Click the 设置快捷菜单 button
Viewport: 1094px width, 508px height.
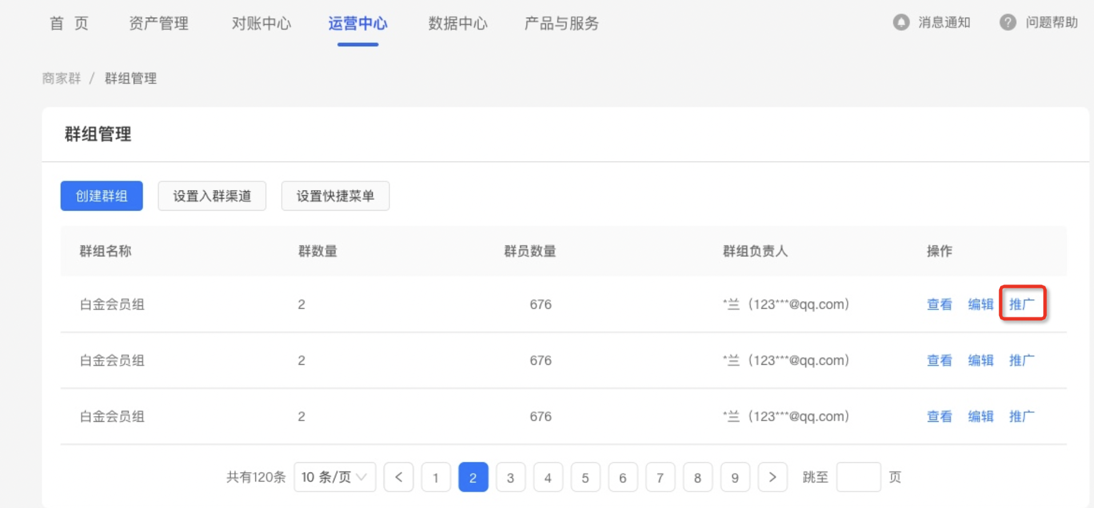pyautogui.click(x=335, y=196)
